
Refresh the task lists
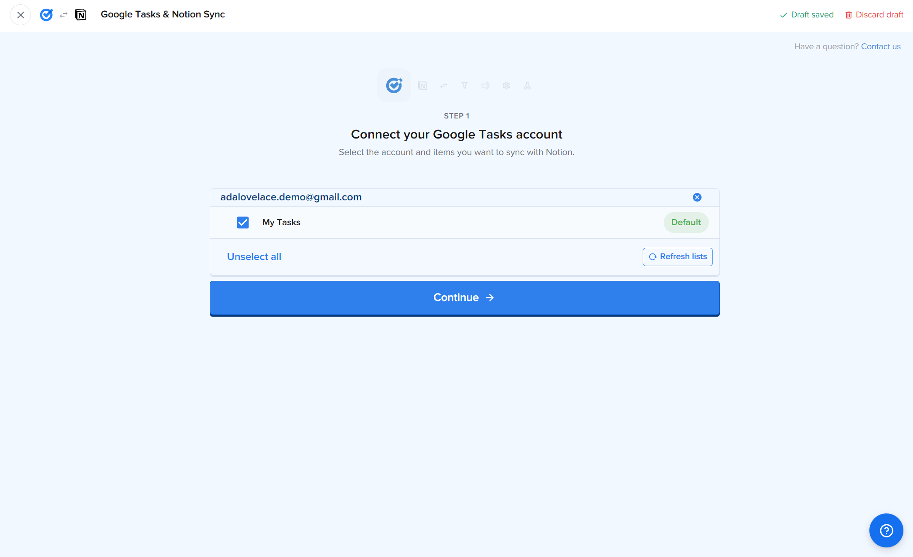678,257
